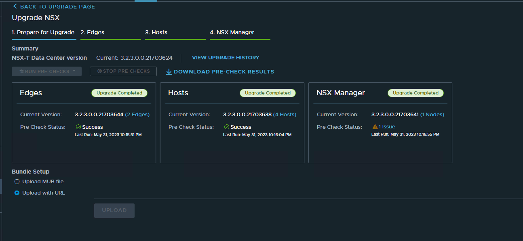This screenshot has height=241, width=523.
Task: Click the Edges Upgrade Completed badge
Action: [119, 93]
